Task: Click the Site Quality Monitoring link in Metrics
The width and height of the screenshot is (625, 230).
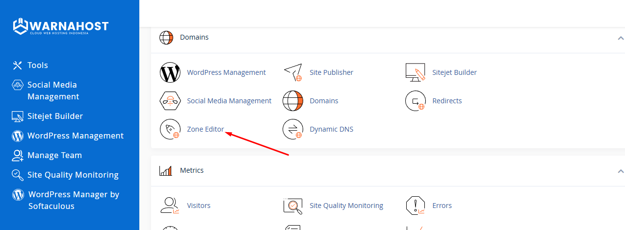Action: pyautogui.click(x=346, y=206)
